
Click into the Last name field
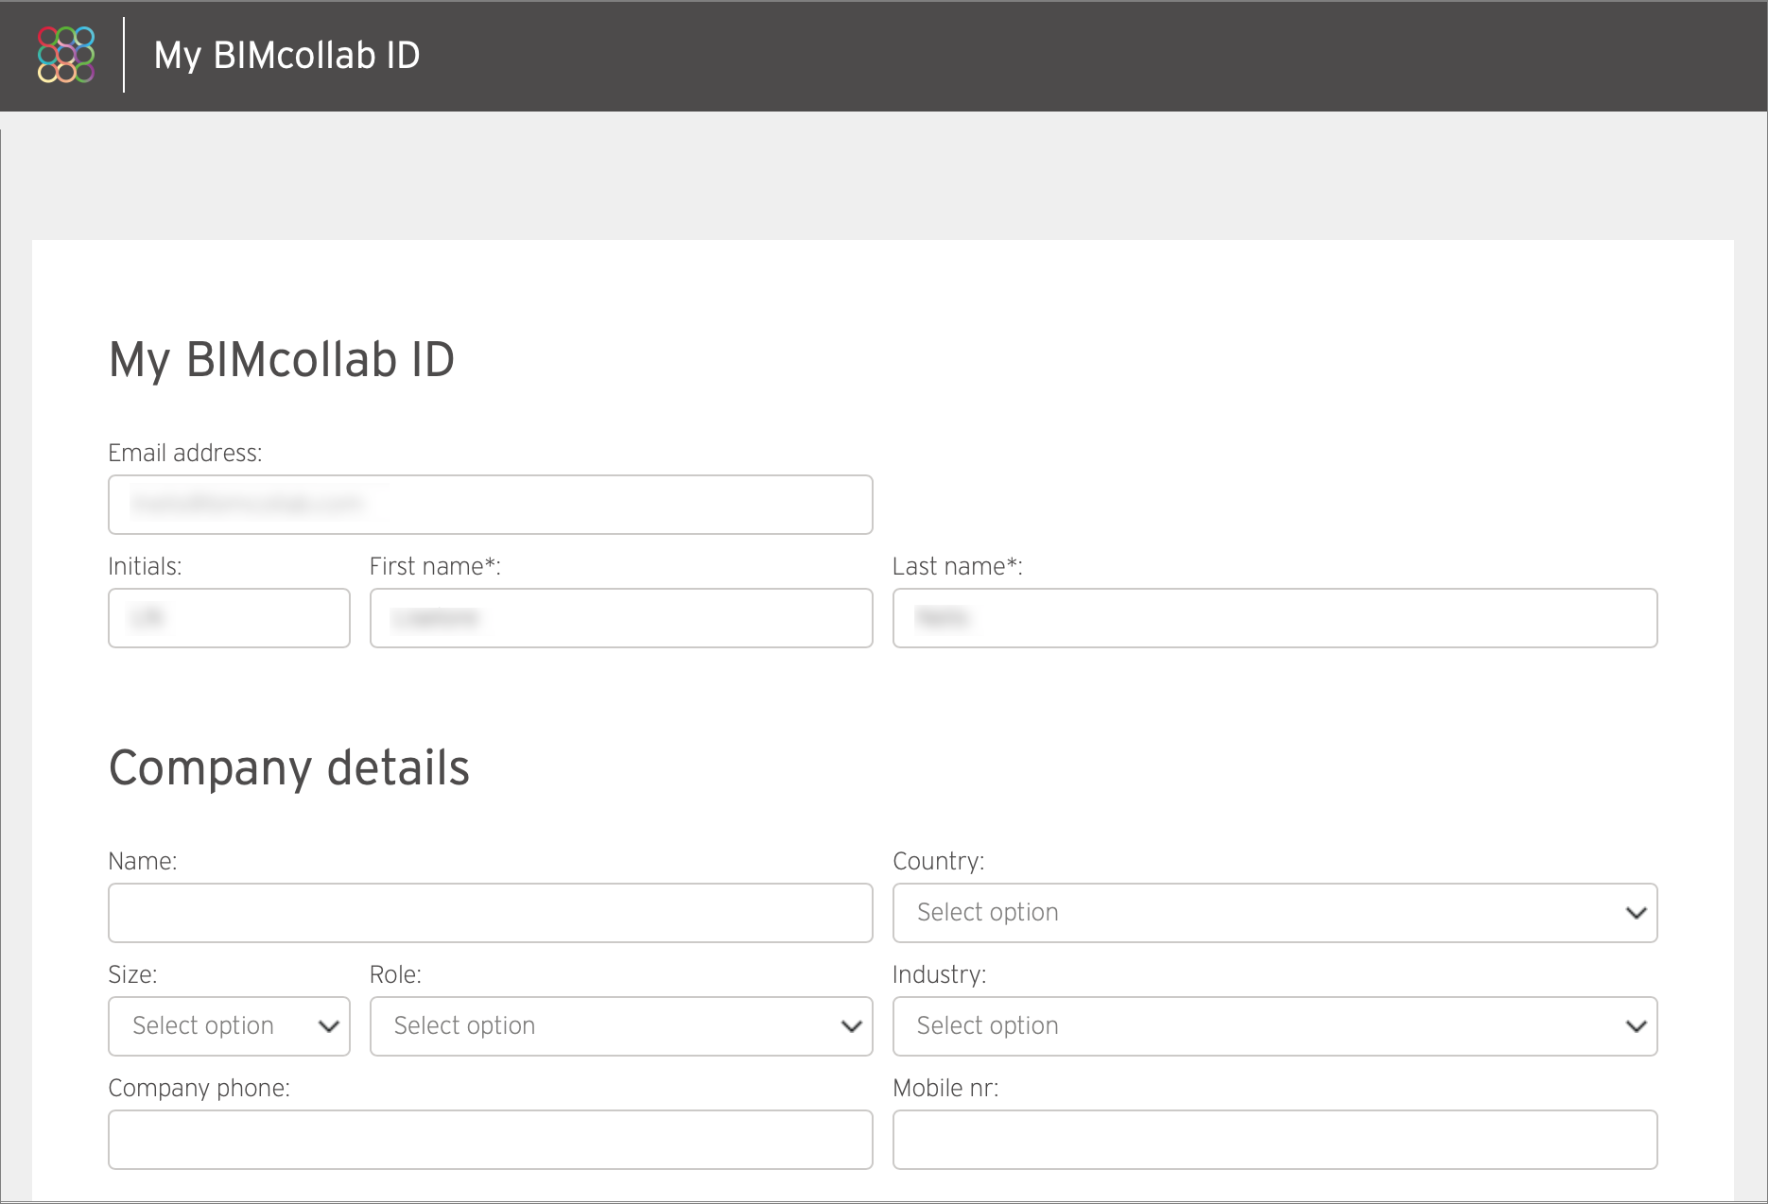pos(1275,618)
